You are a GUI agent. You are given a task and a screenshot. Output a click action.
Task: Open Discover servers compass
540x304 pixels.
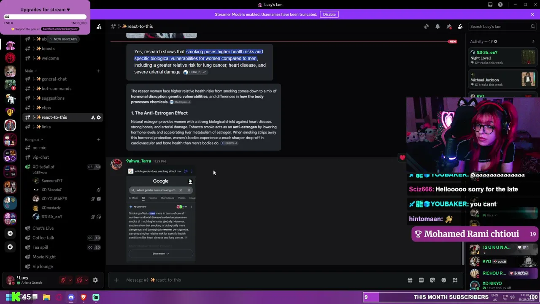tap(10, 247)
